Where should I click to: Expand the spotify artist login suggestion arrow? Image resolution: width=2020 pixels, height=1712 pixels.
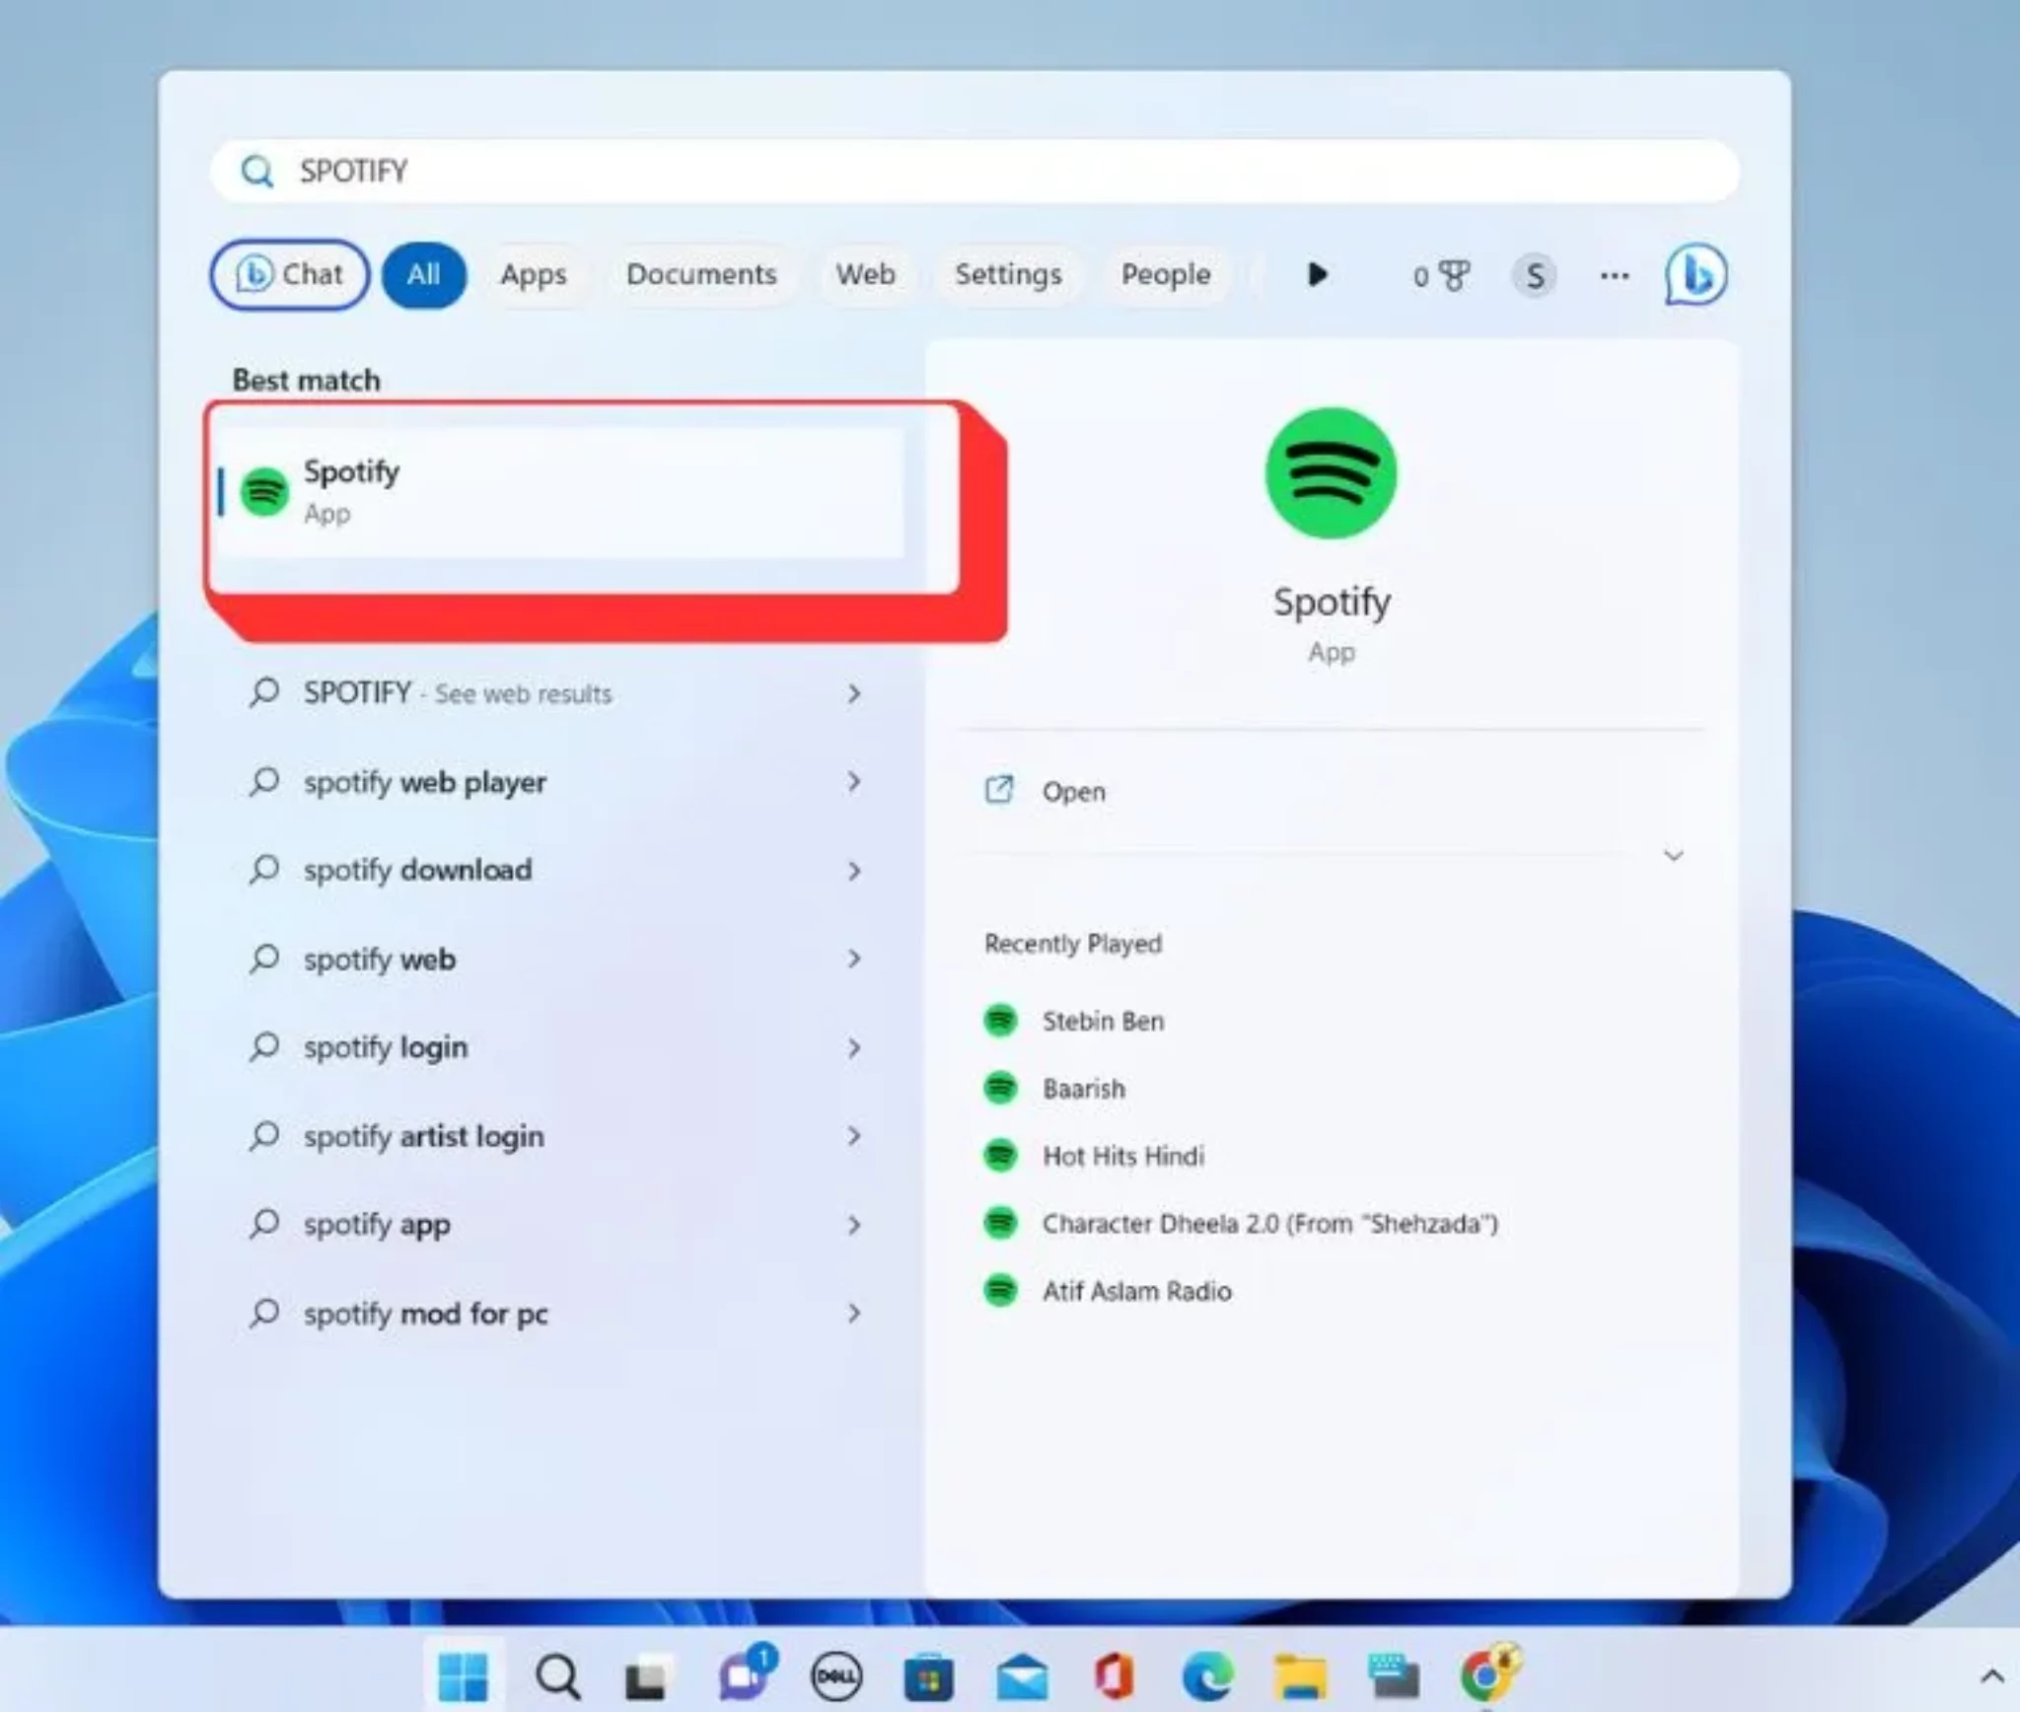854,1135
